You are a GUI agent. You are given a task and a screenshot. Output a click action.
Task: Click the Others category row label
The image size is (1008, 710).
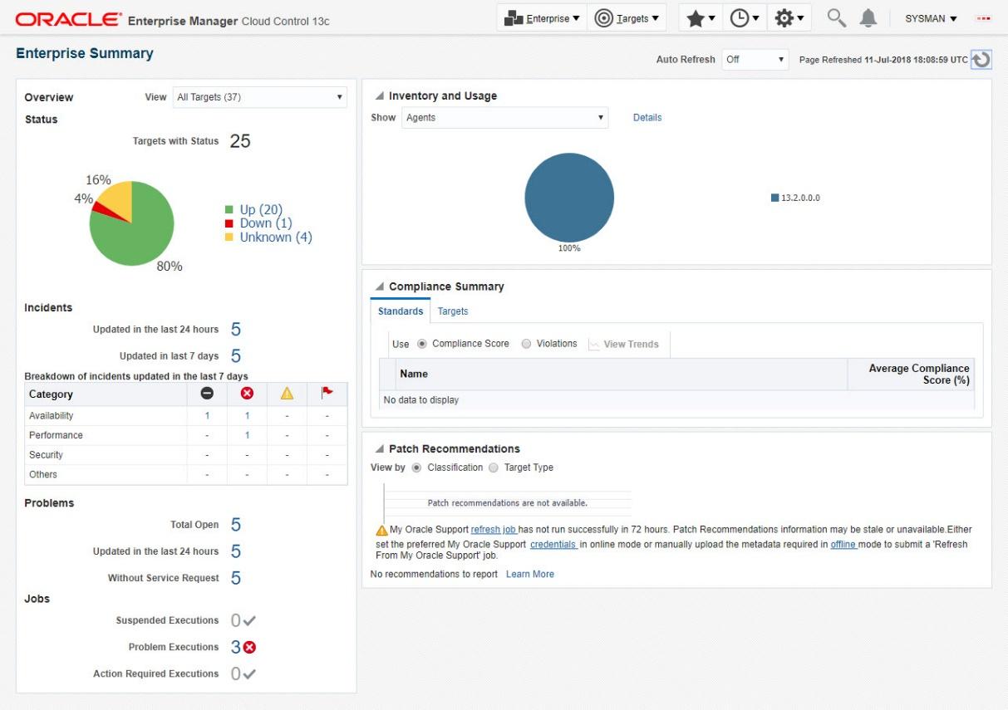coord(43,475)
